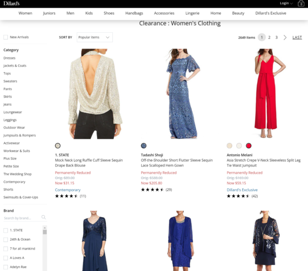
Task: Select the blue swatch for Tadashi Shoji gown
Action: coord(144,145)
